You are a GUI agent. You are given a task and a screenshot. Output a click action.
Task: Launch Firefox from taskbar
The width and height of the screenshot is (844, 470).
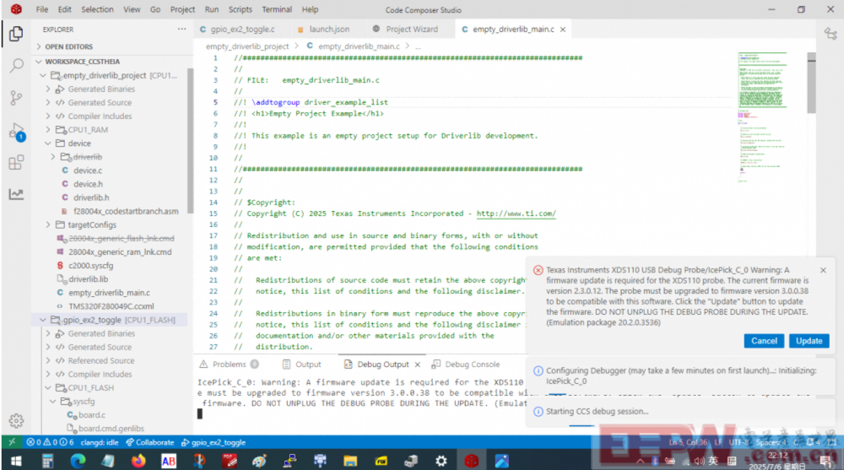[x=138, y=461]
